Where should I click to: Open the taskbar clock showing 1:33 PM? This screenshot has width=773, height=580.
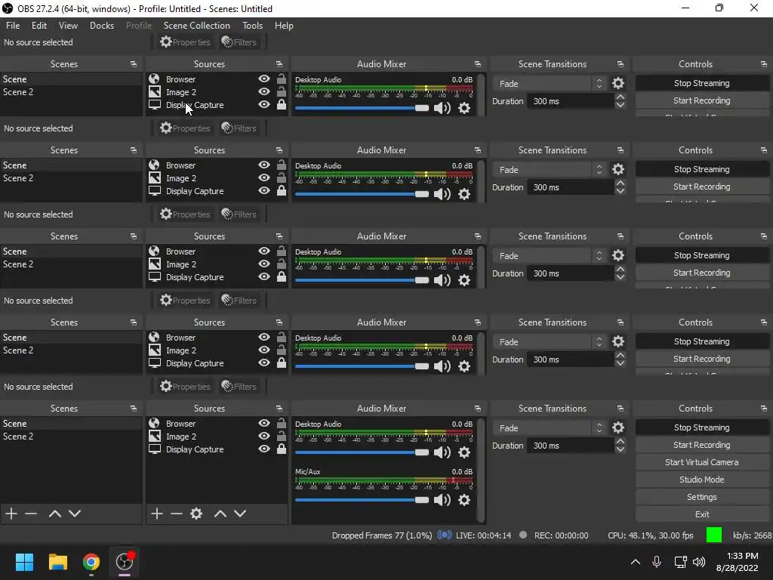pyautogui.click(x=737, y=562)
